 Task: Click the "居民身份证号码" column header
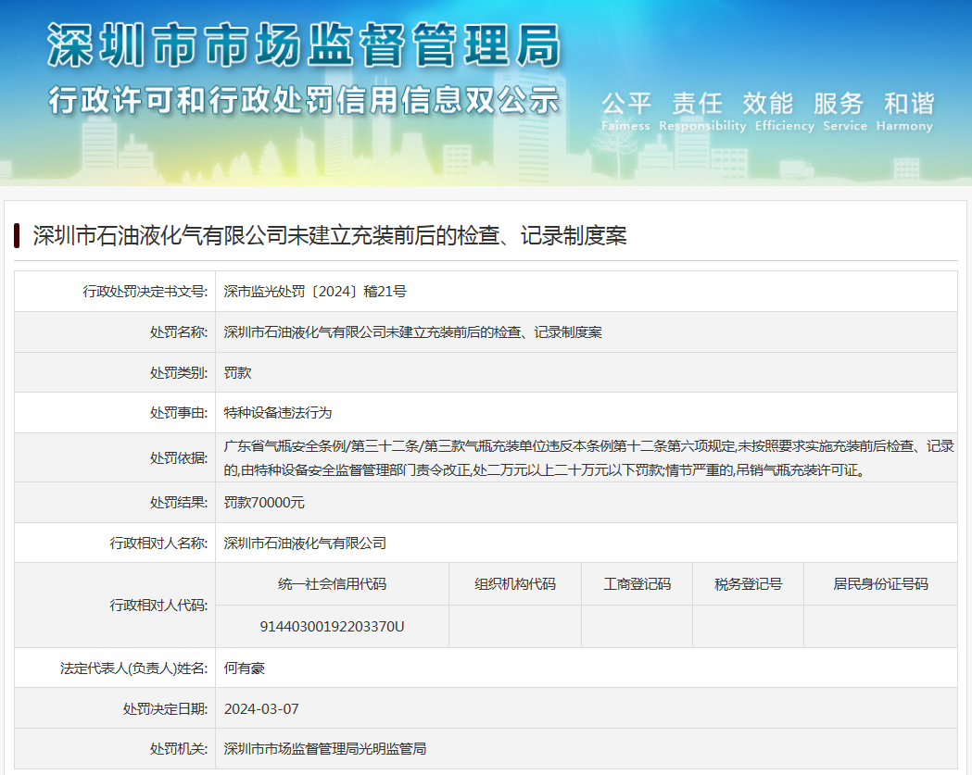pos(881,584)
